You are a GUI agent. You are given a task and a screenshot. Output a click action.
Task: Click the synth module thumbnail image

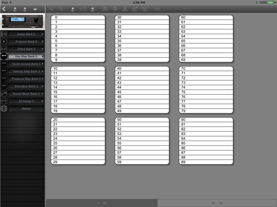[x=22, y=21]
